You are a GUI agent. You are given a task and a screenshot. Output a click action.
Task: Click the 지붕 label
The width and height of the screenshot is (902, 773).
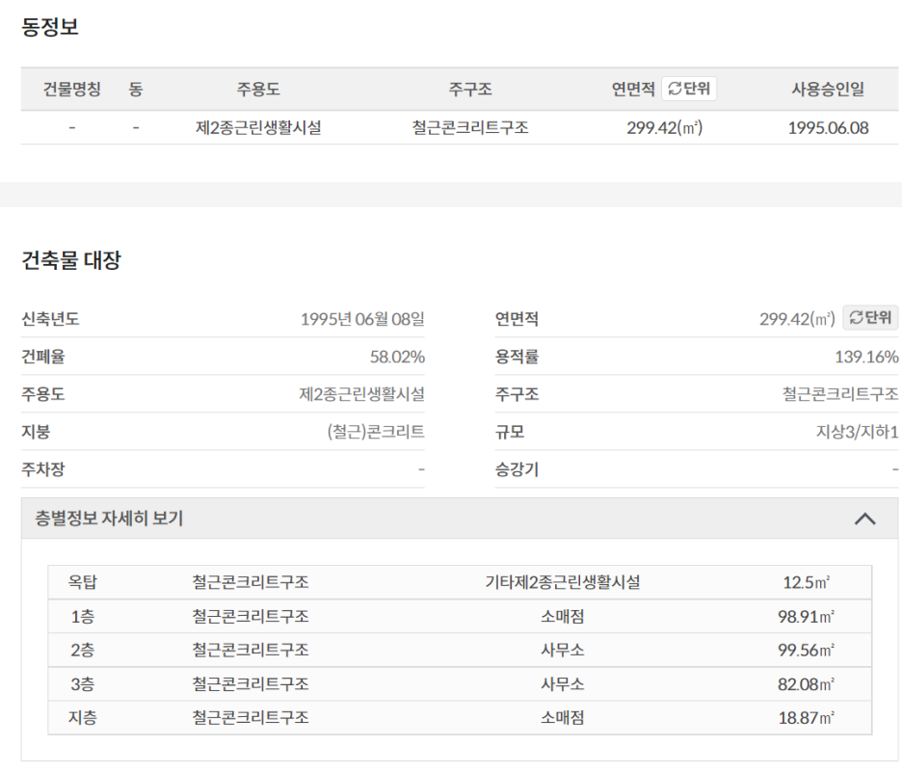[36, 432]
